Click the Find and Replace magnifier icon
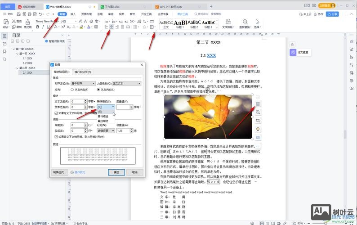 tap(245, 22)
